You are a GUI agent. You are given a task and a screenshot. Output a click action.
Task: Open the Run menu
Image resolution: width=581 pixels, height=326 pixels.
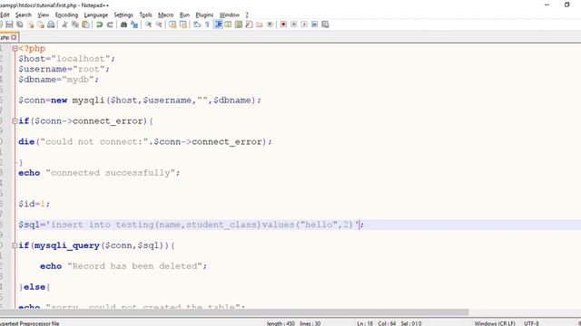184,14
